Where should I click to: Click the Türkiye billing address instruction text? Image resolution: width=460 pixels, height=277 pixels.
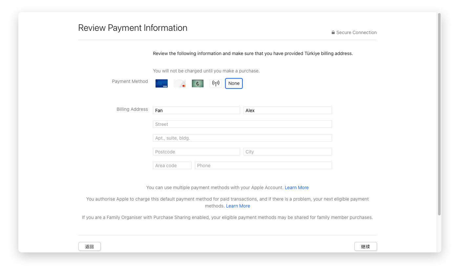tap(253, 53)
